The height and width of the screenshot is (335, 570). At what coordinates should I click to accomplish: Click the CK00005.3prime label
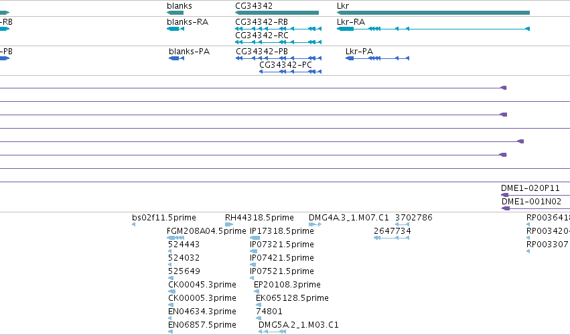coord(202,298)
